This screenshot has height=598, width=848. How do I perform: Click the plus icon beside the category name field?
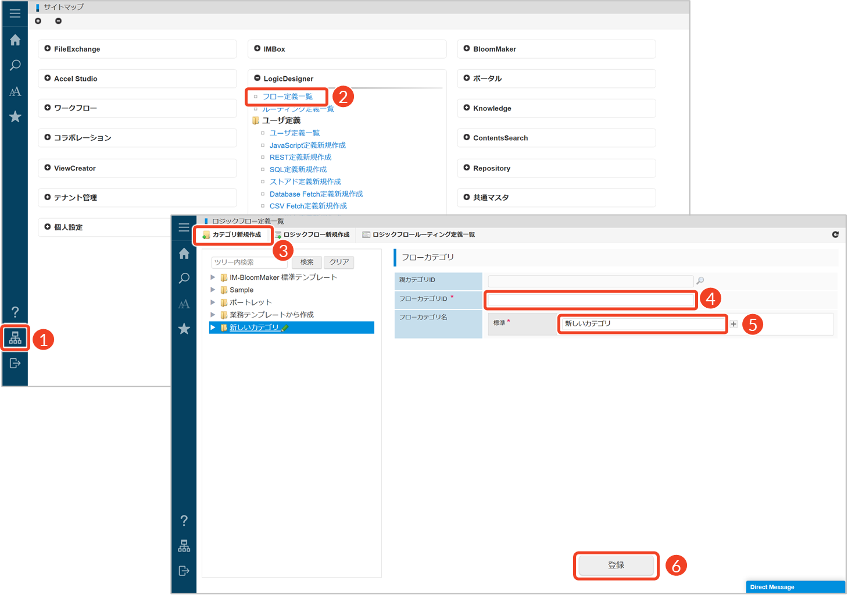[x=733, y=324]
